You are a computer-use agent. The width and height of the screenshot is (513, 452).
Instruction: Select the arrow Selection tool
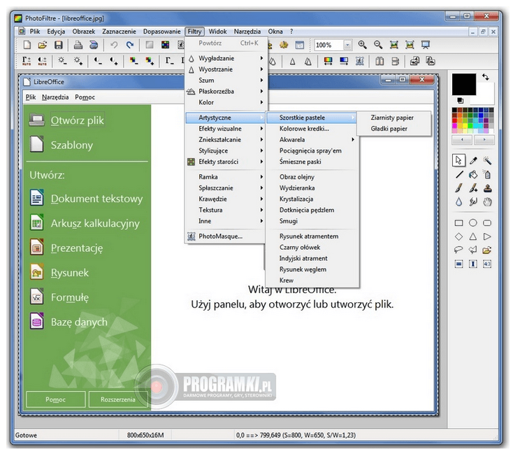458,160
